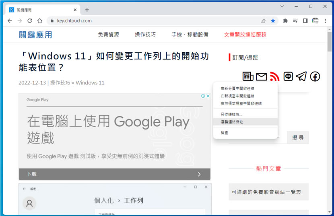Reload the current page
Viewport: 334px width, 216px height.
30,21
